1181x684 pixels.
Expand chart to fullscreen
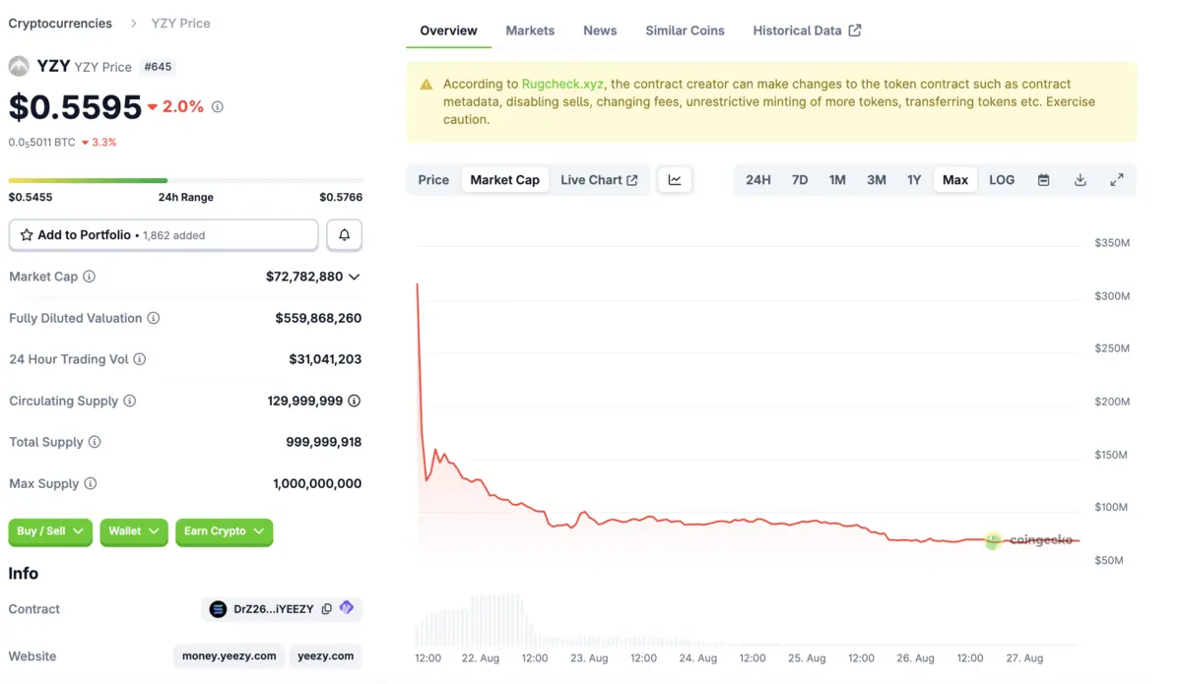[x=1116, y=180]
